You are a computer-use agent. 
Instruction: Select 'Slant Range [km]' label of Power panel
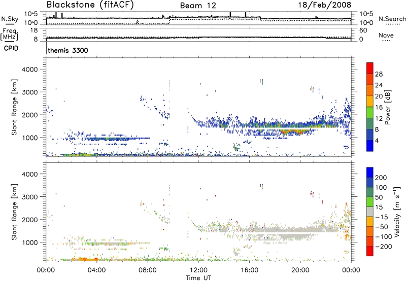click(x=14, y=107)
